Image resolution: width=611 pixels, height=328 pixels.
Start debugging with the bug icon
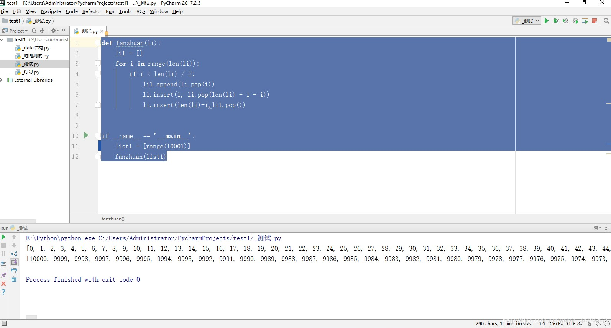[556, 21]
